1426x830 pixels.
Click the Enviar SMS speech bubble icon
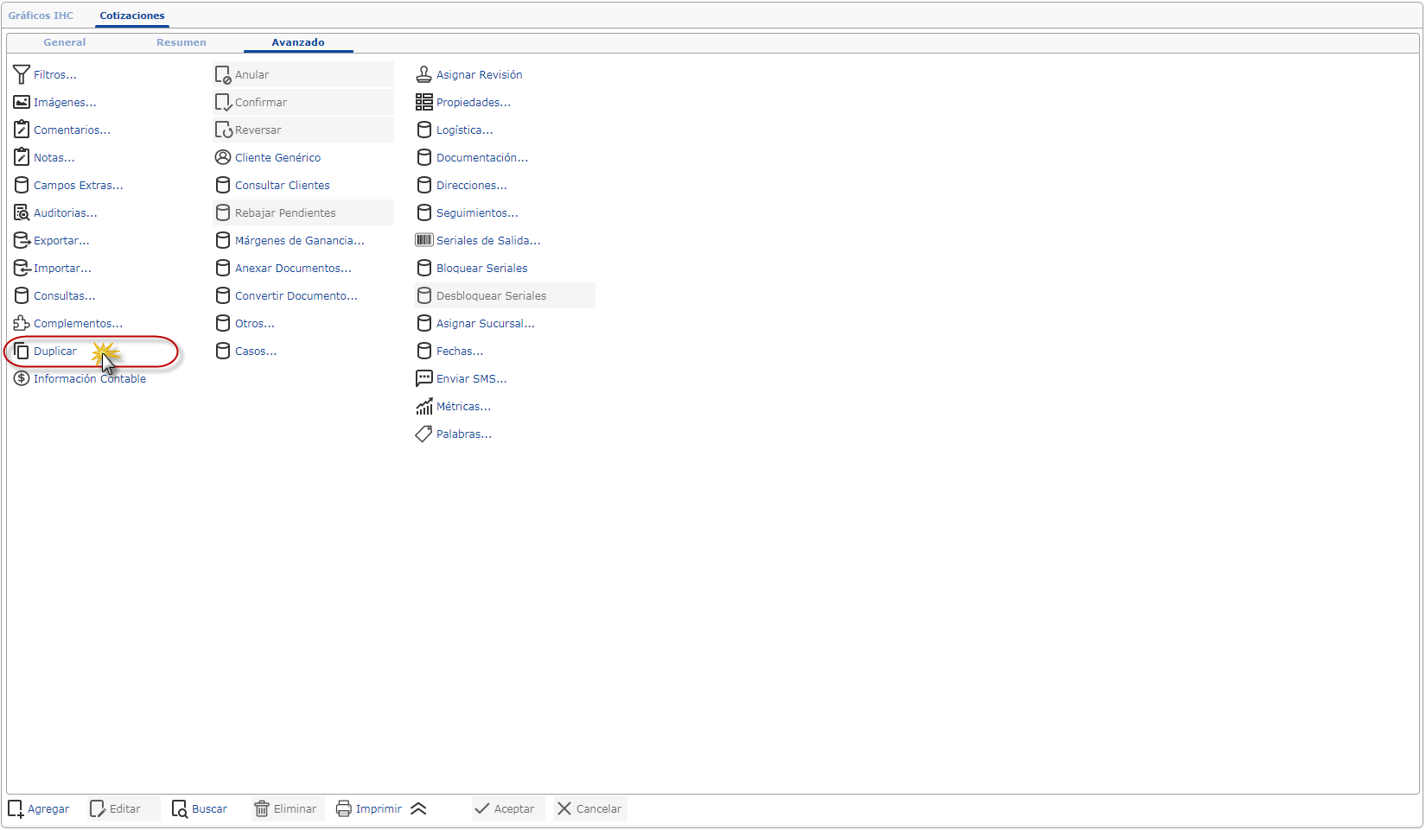[x=423, y=379]
